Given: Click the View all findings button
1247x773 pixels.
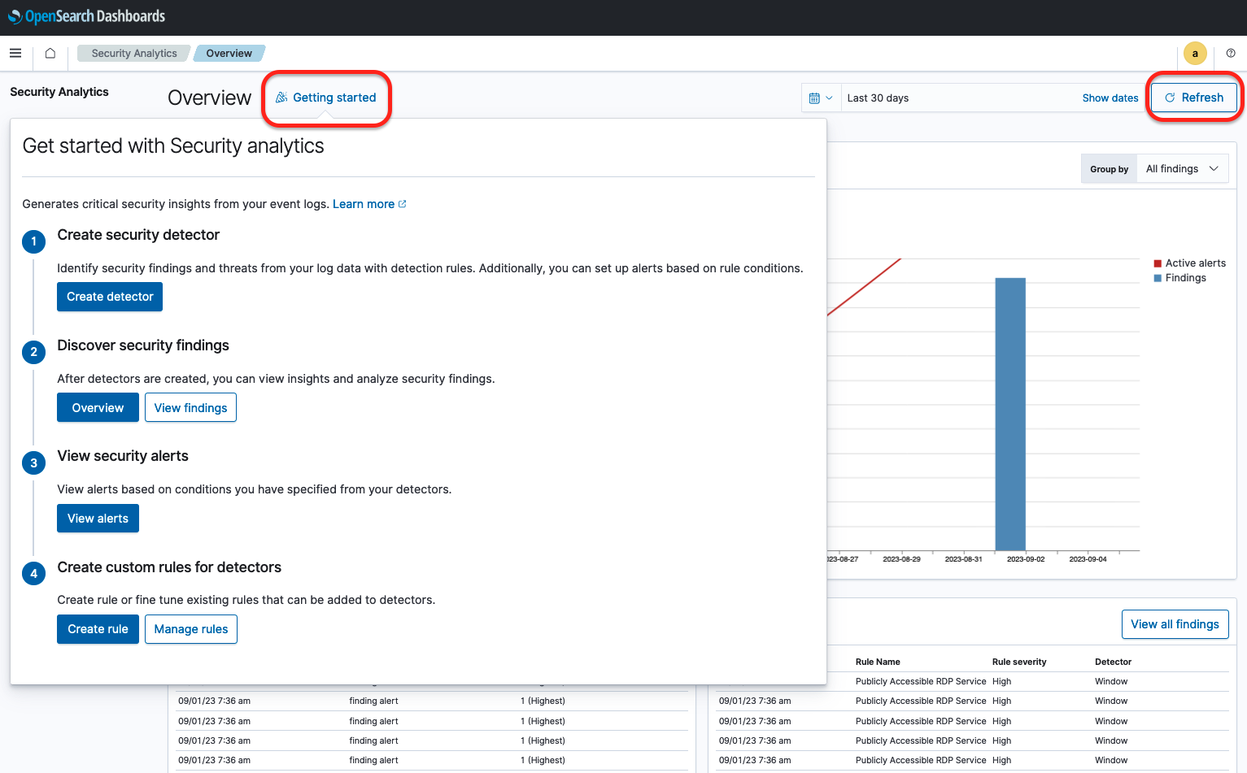Looking at the screenshot, I should (x=1175, y=624).
